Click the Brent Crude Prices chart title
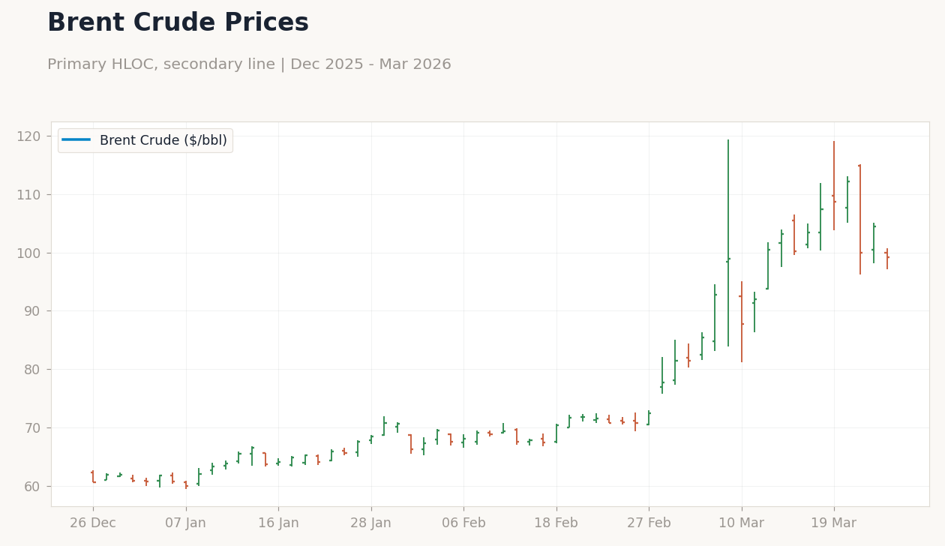This screenshot has height=546, width=945. pyautogui.click(x=178, y=23)
